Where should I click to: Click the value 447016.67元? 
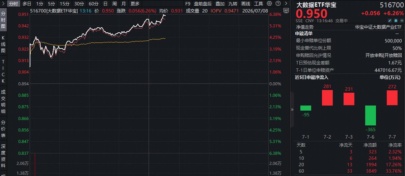pyautogui.click(x=388, y=70)
